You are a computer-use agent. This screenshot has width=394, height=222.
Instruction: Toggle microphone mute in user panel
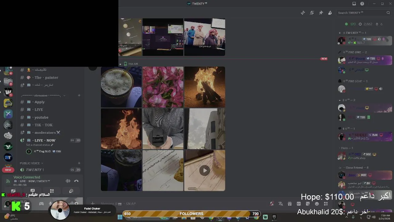point(50,203)
